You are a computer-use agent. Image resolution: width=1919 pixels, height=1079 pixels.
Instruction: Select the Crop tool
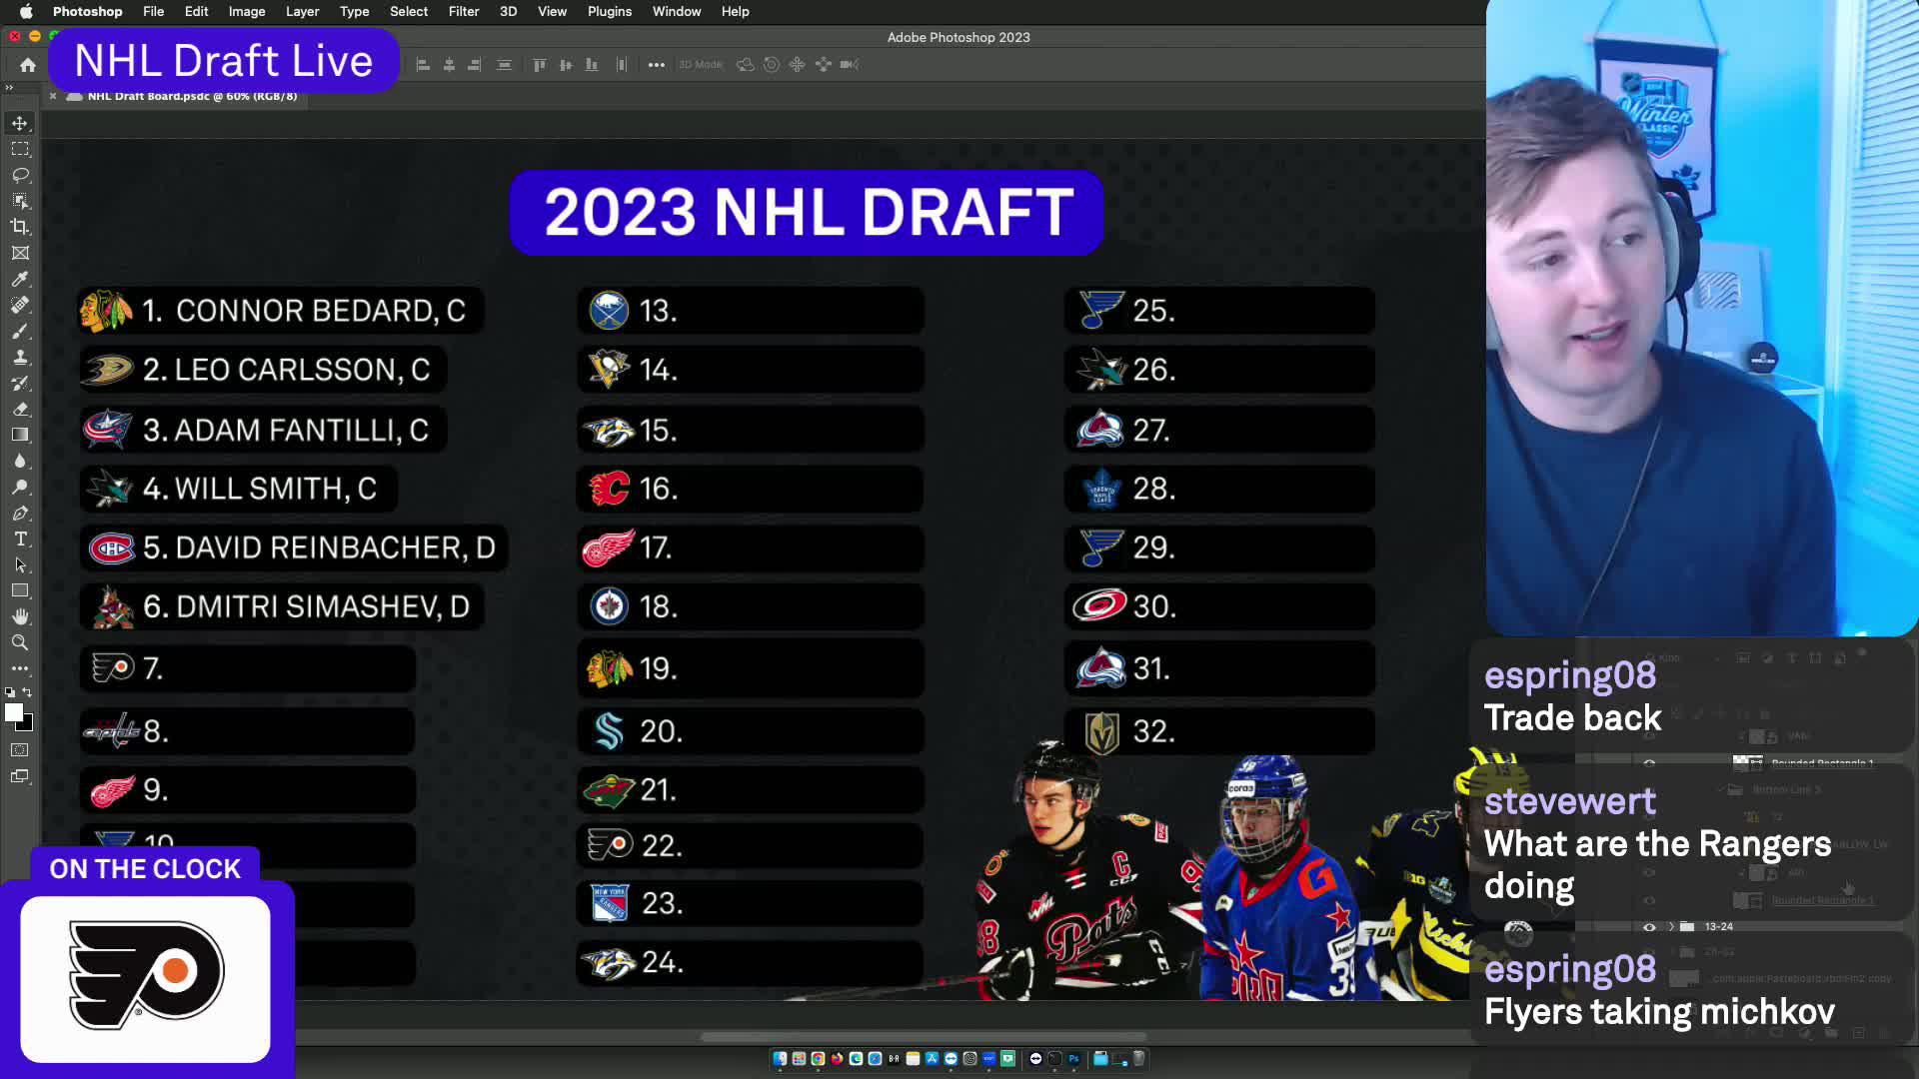20,227
